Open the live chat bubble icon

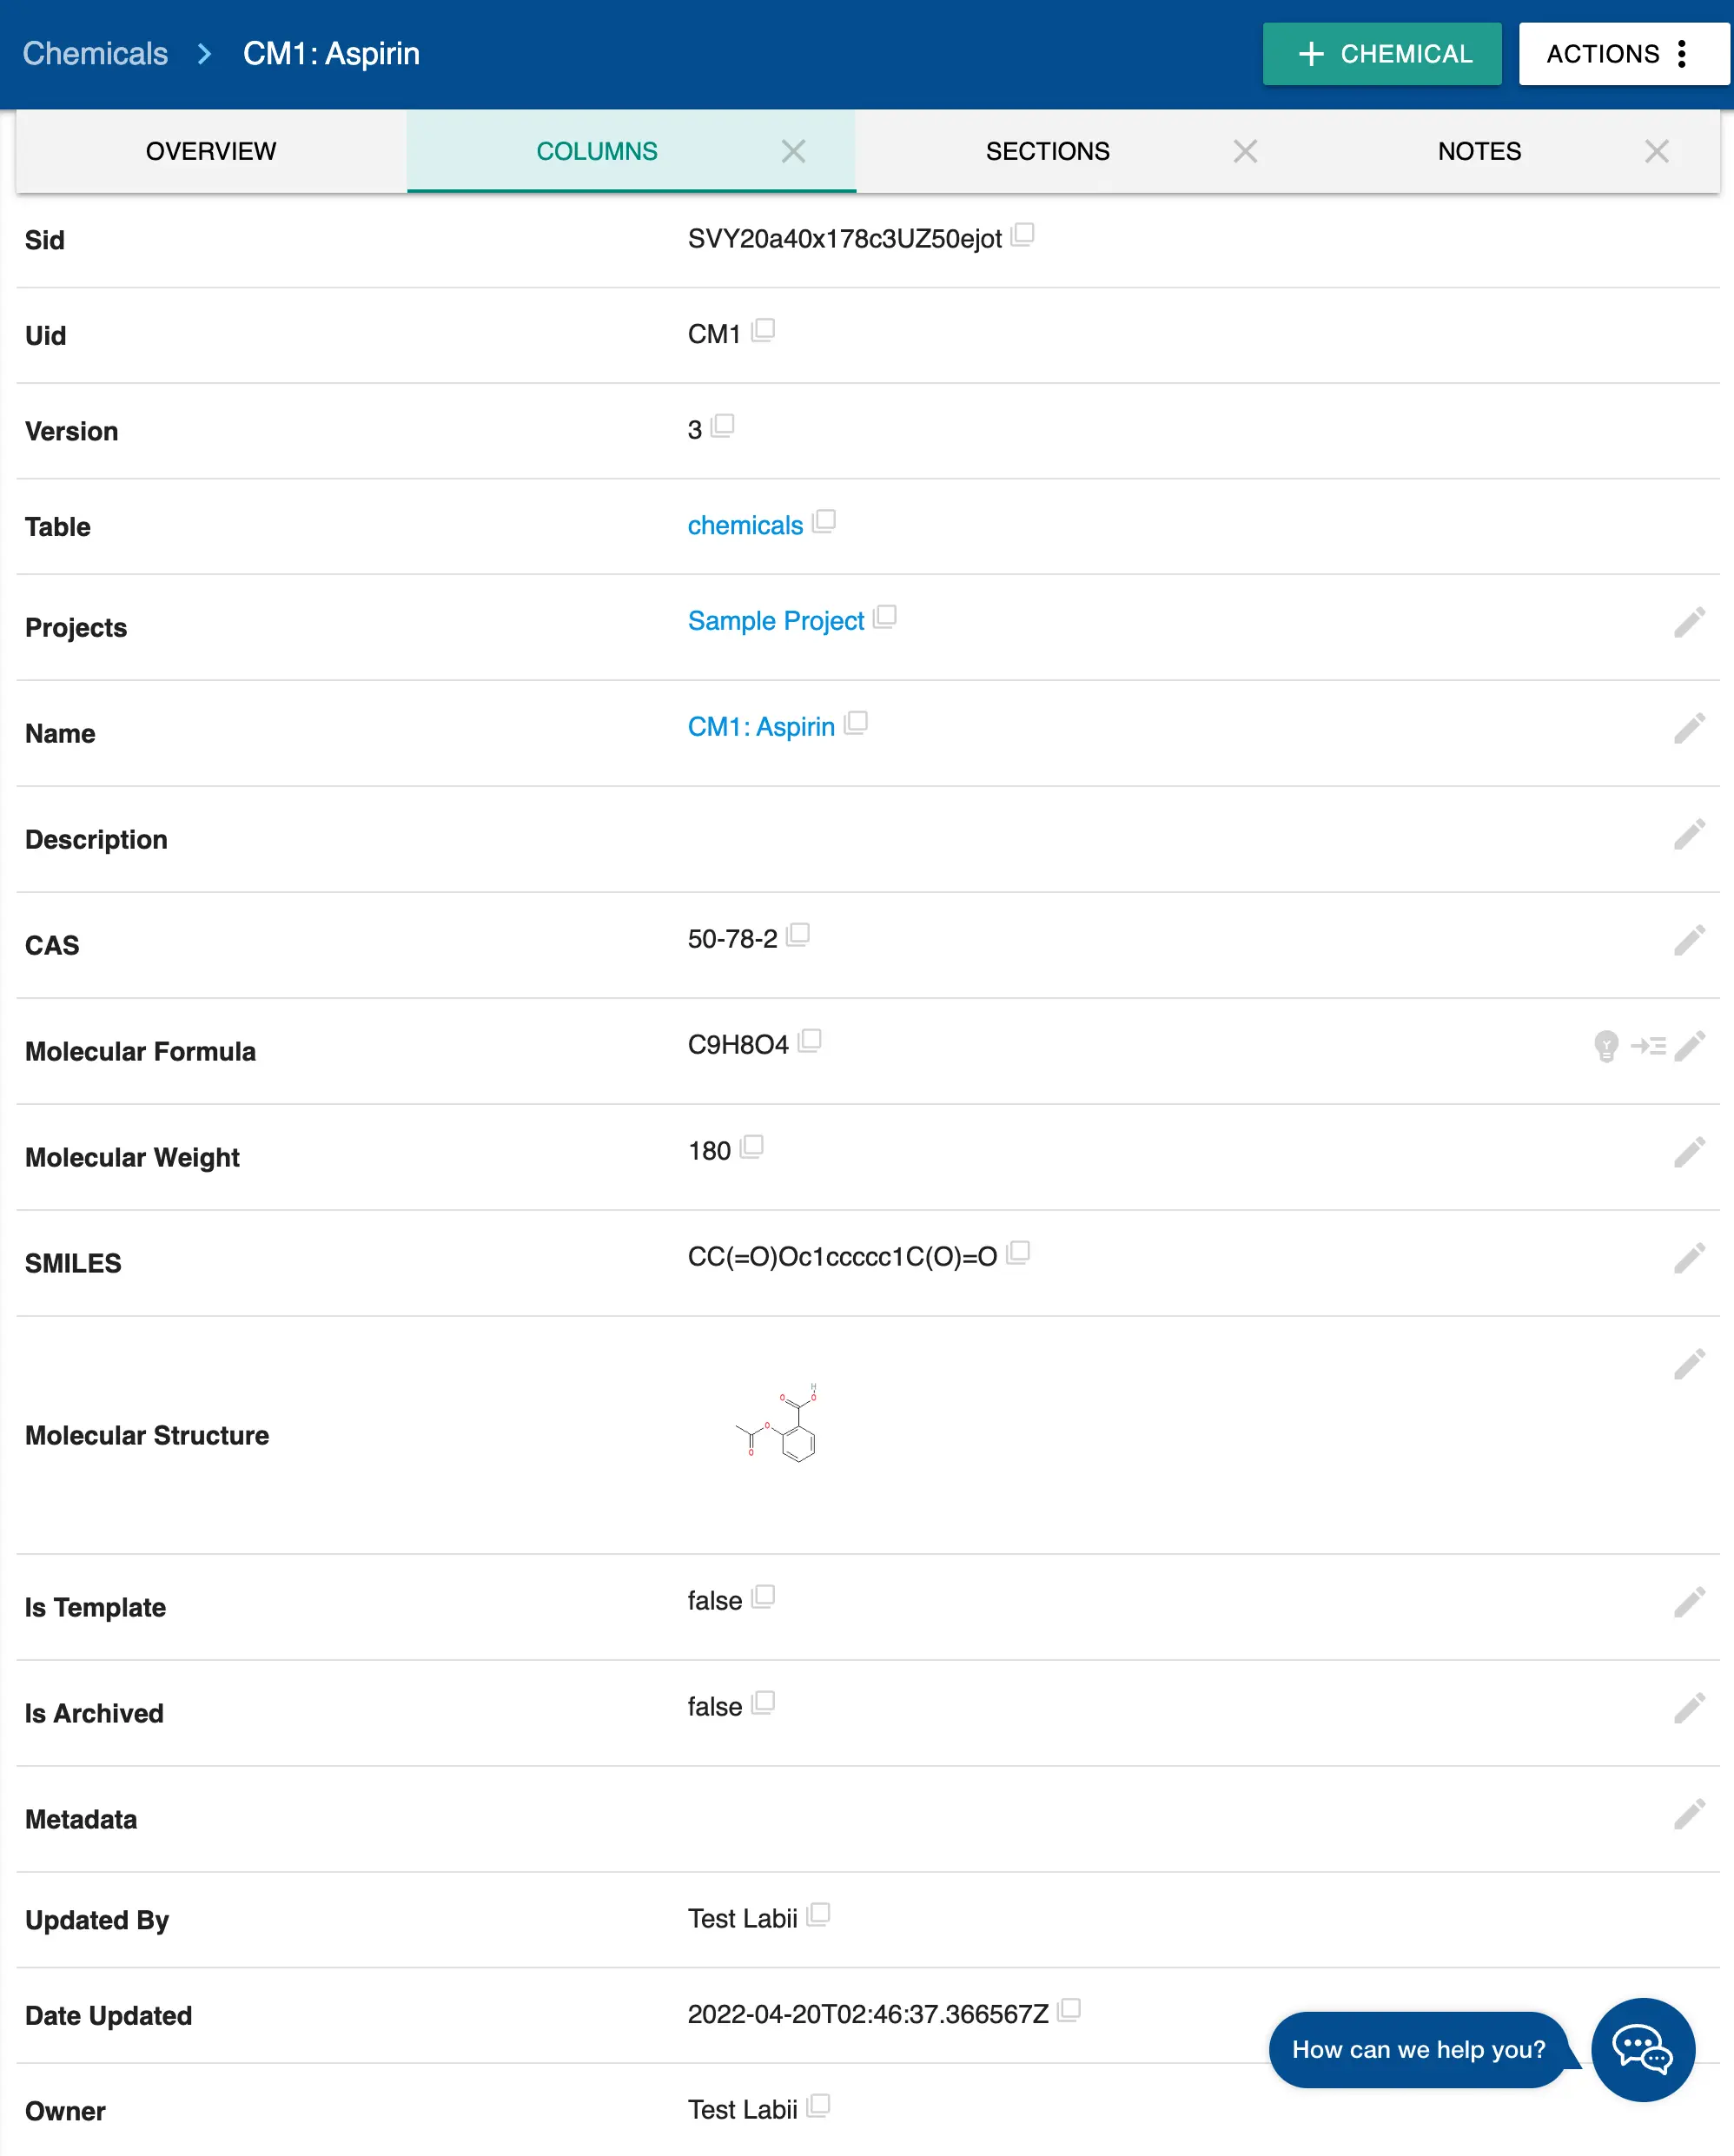pos(1642,2049)
